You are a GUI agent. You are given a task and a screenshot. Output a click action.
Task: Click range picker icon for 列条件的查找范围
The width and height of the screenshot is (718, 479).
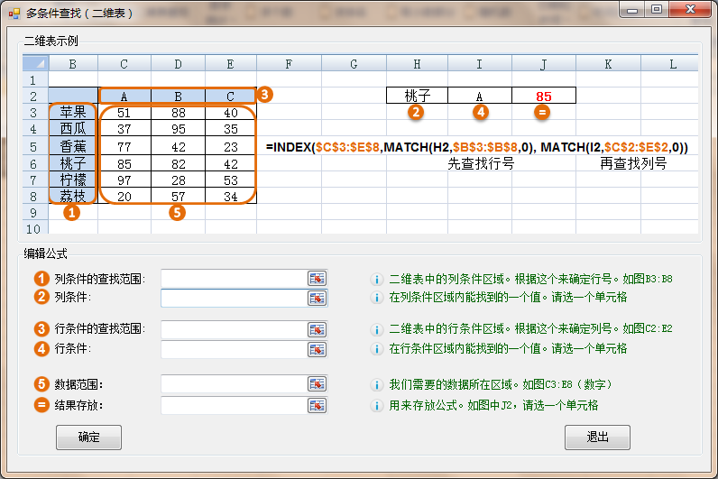[317, 279]
